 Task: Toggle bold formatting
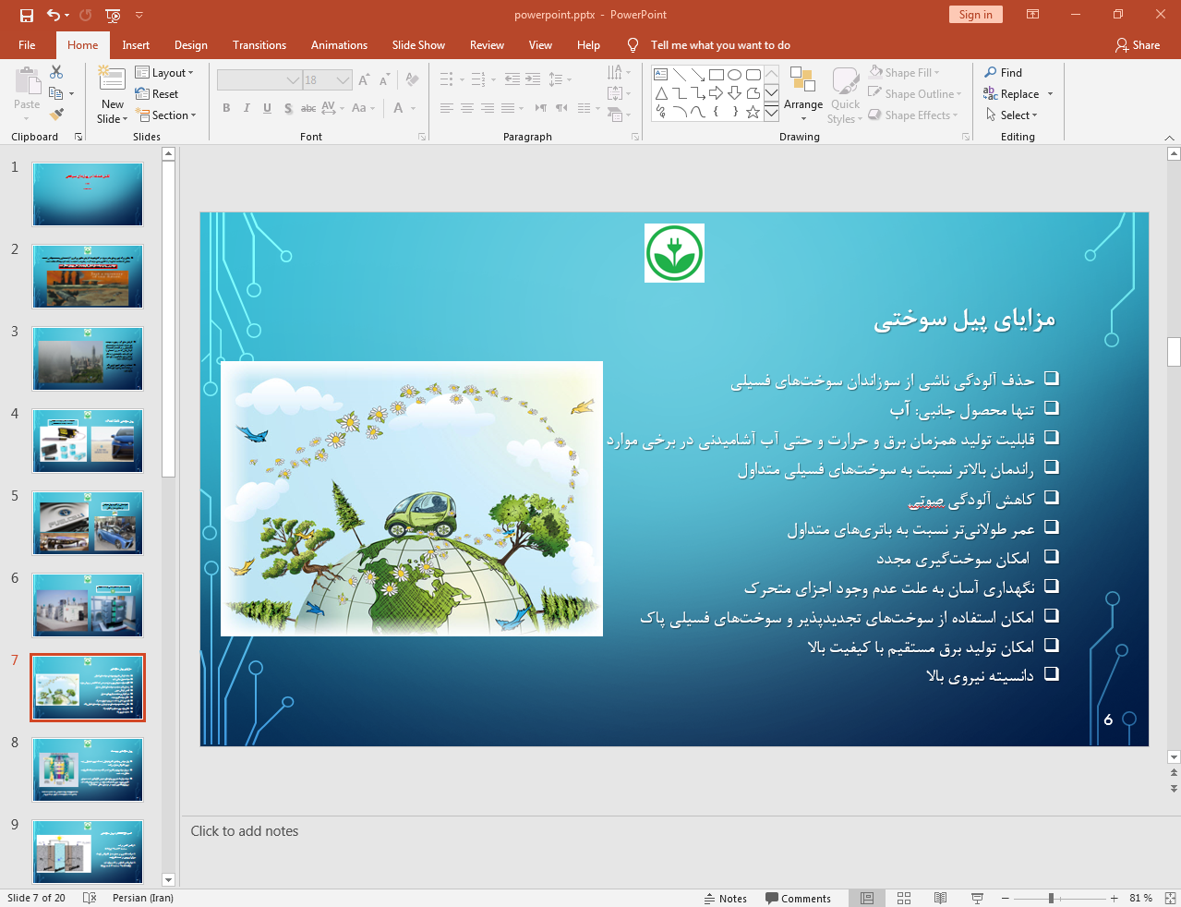click(226, 108)
